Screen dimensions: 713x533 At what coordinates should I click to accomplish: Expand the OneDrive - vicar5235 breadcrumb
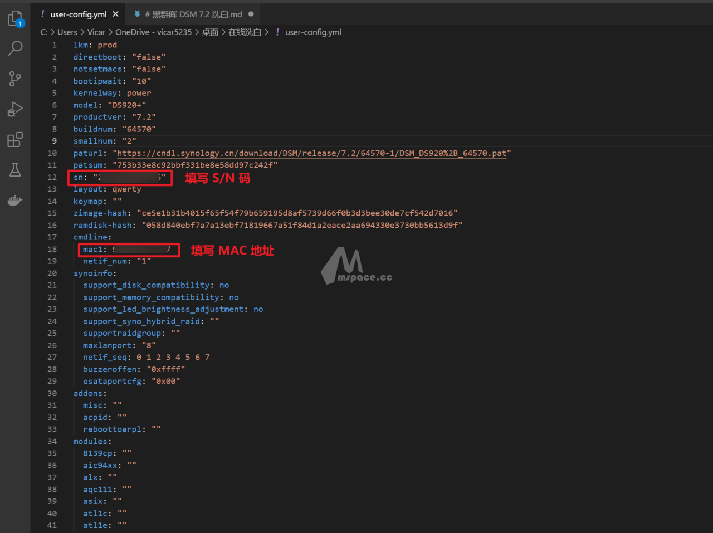[153, 32]
